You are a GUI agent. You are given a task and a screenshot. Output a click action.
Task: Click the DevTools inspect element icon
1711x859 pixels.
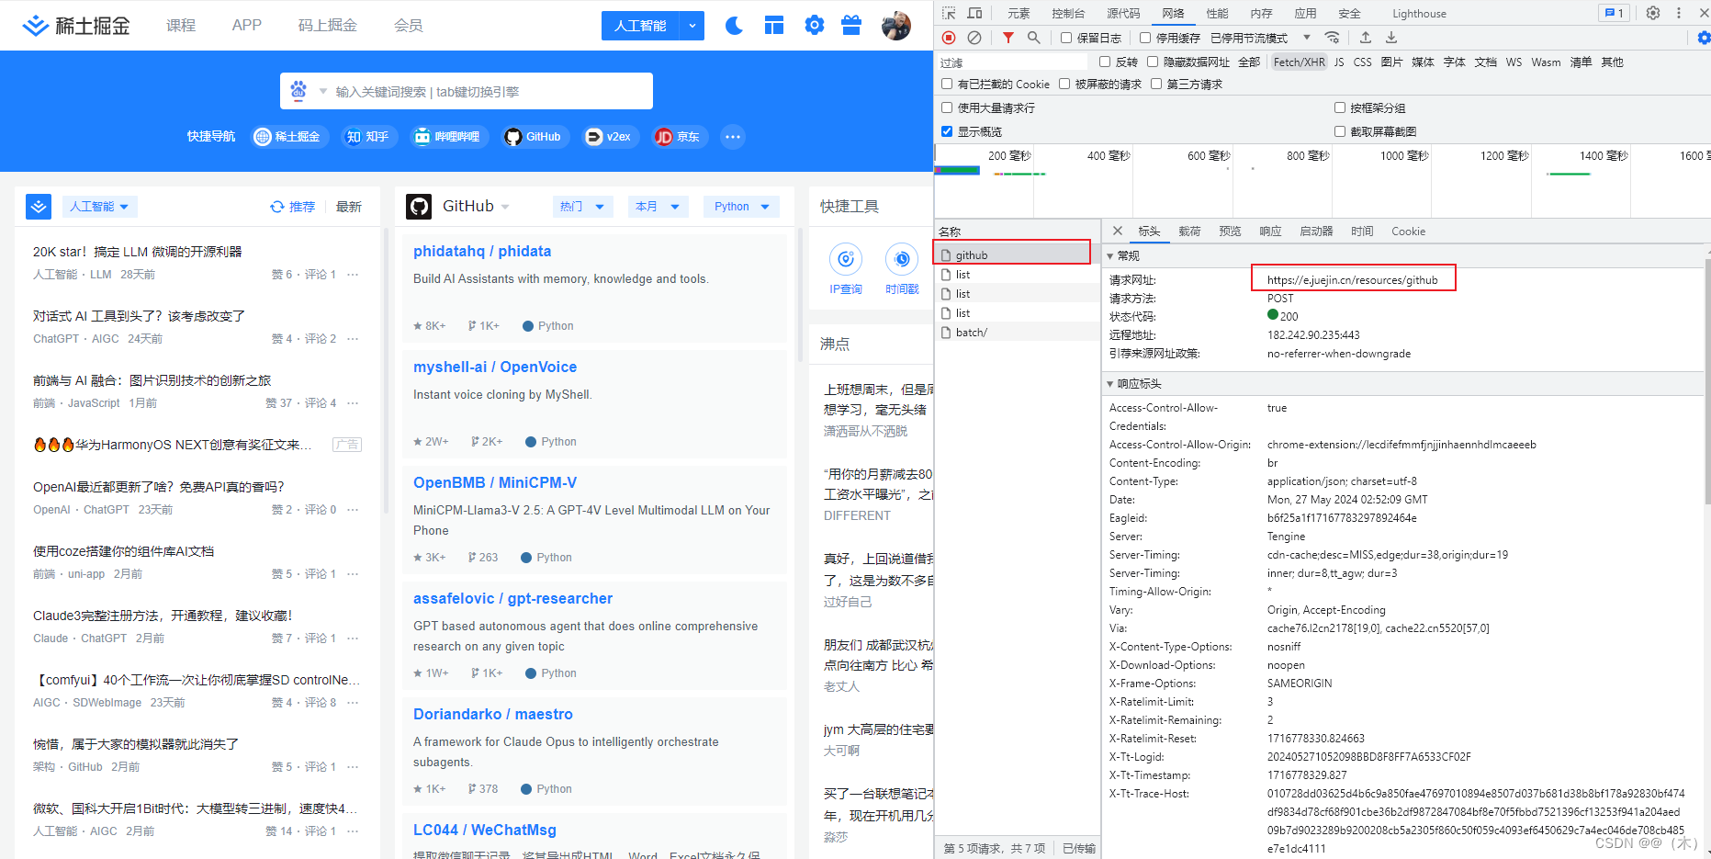coord(949,13)
